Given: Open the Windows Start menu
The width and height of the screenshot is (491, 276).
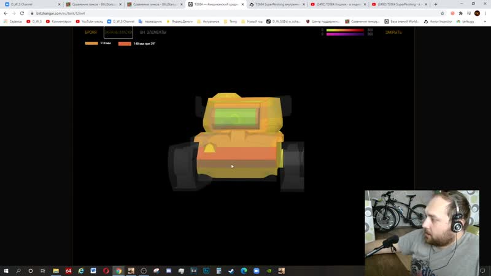Looking at the screenshot, I should pyautogui.click(x=6, y=270).
